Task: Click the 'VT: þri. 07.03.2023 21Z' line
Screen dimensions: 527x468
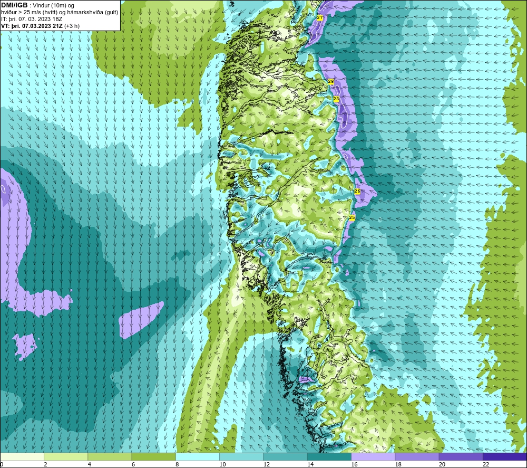Action: [x=32, y=26]
